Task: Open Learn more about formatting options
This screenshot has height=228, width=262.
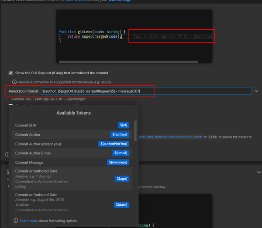Action: coord(29,221)
